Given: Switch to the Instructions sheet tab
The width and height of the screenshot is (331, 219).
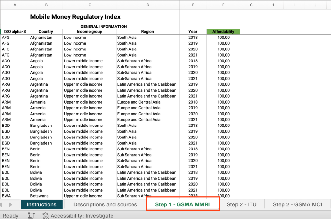Looking at the screenshot, I should [42, 205].
